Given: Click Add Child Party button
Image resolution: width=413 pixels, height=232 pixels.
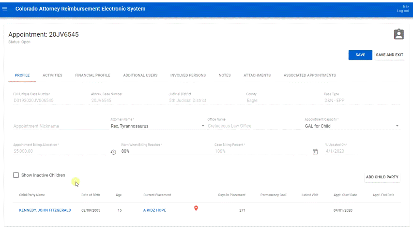Looking at the screenshot, I should [382, 177].
